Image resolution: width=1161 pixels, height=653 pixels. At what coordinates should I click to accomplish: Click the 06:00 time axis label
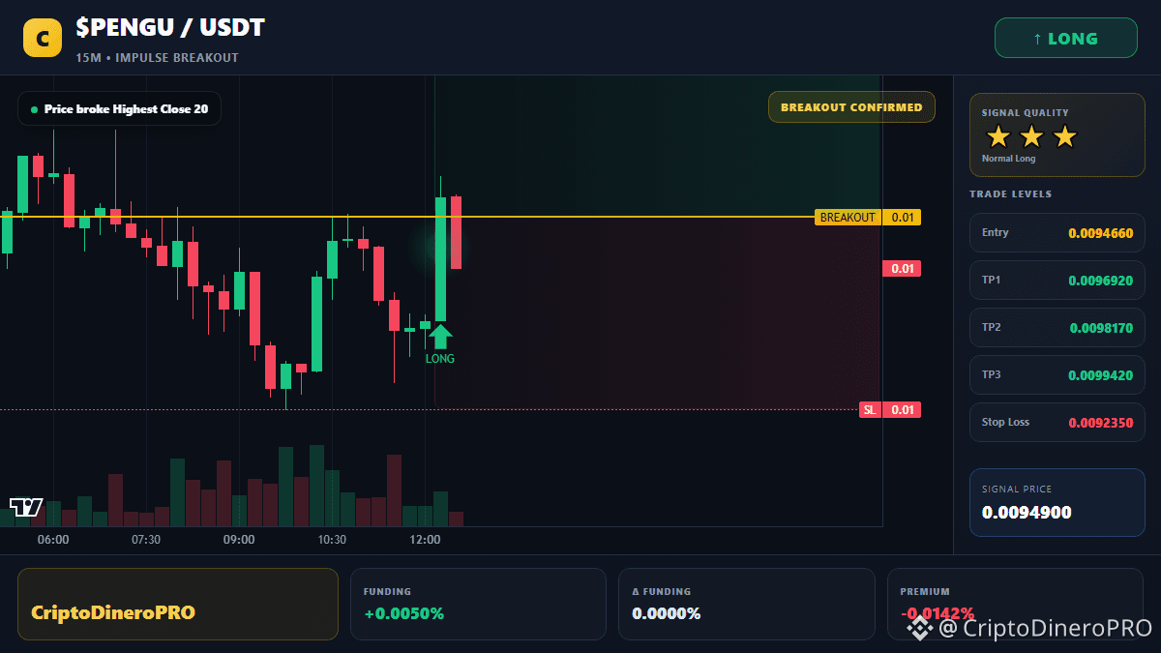53,540
